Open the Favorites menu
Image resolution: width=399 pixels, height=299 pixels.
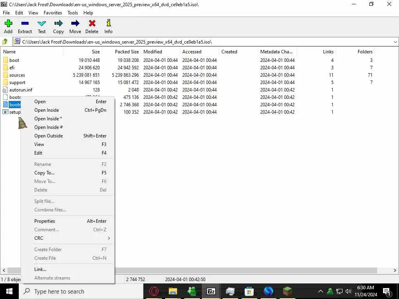(x=53, y=13)
